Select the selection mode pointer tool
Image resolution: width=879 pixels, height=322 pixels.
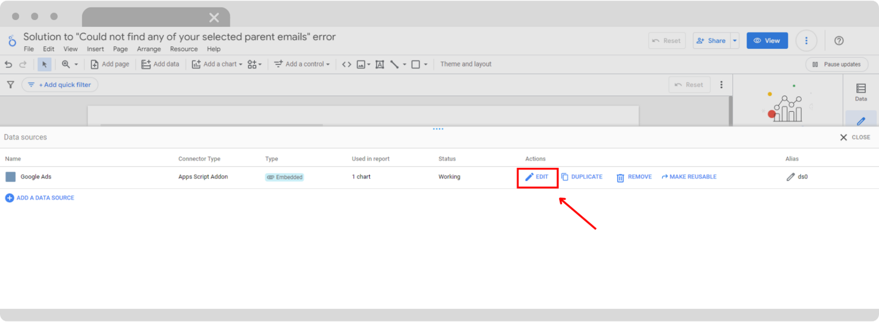coord(44,64)
